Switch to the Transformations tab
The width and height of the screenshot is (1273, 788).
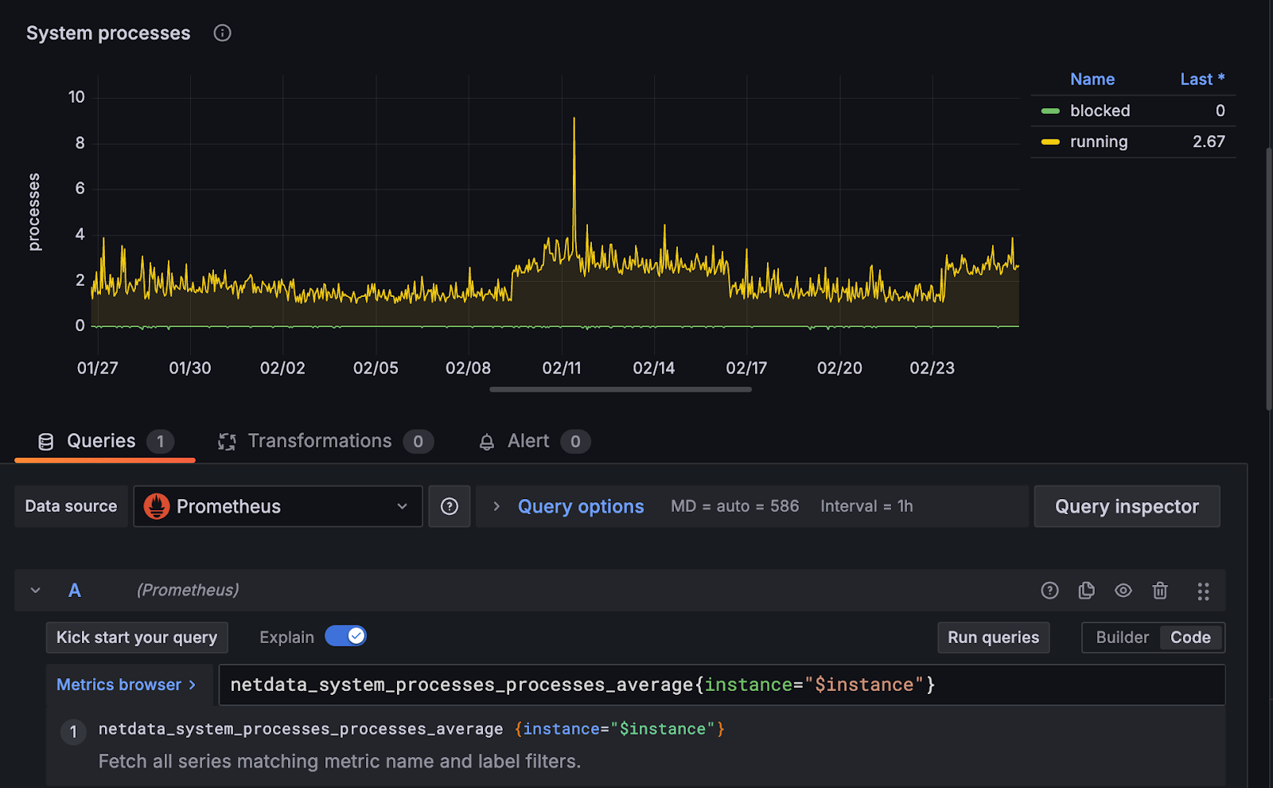(x=319, y=441)
